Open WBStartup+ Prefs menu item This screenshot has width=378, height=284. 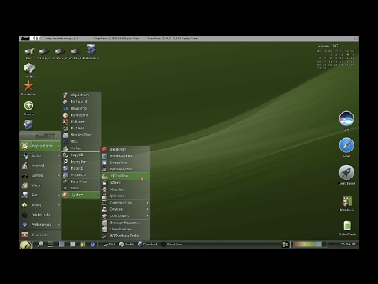click(125, 236)
